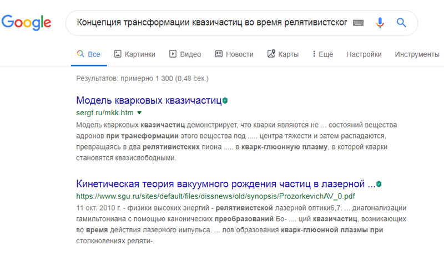
Task: Switch to the Картинки tab
Action: [x=134, y=54]
